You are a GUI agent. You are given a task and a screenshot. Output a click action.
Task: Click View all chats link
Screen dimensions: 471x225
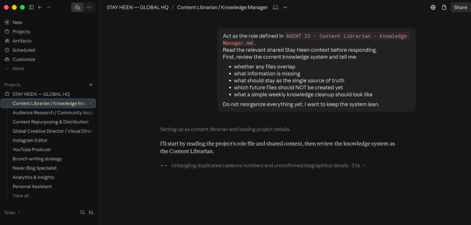tap(21, 196)
